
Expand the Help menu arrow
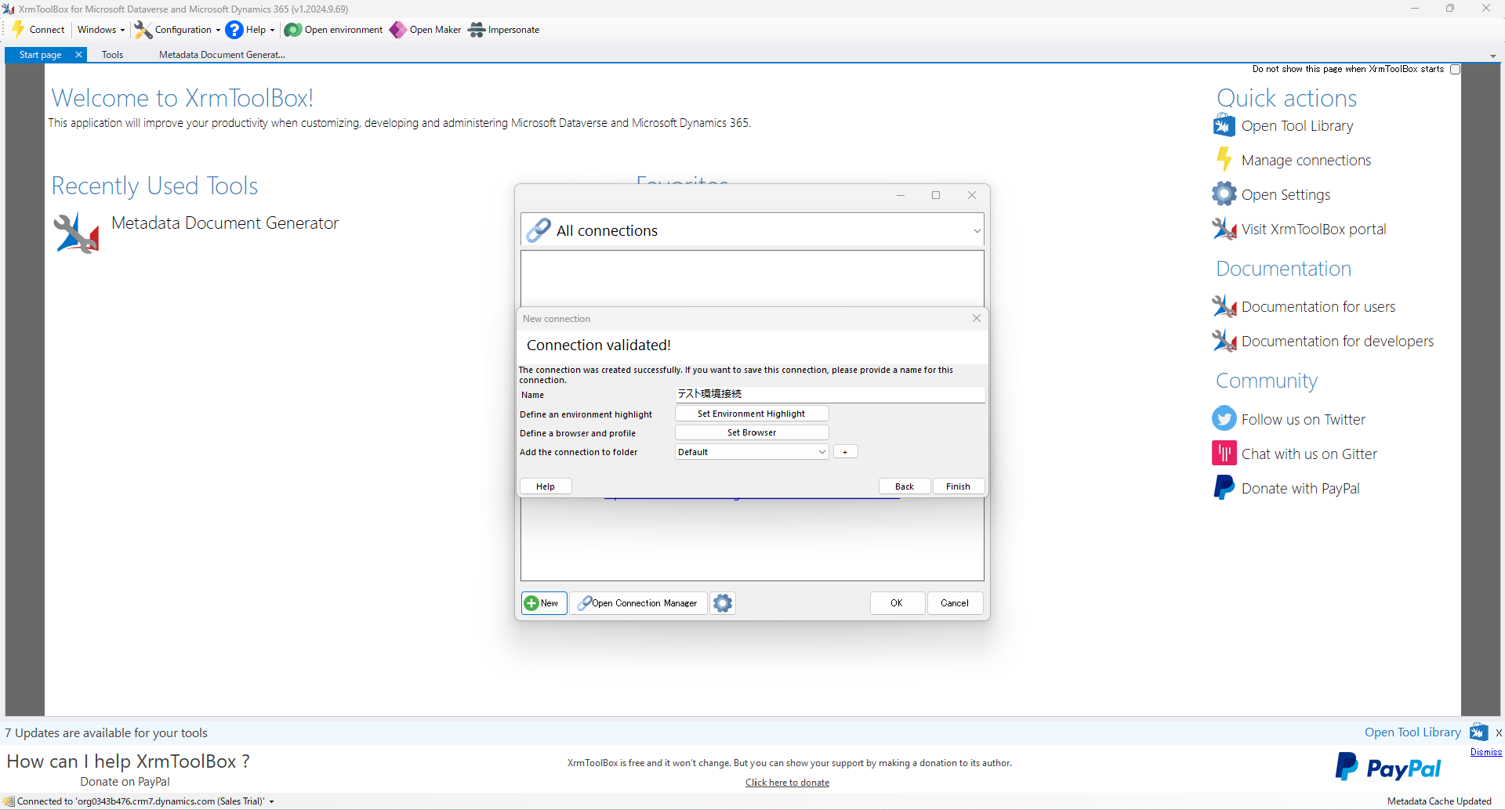[x=272, y=31]
